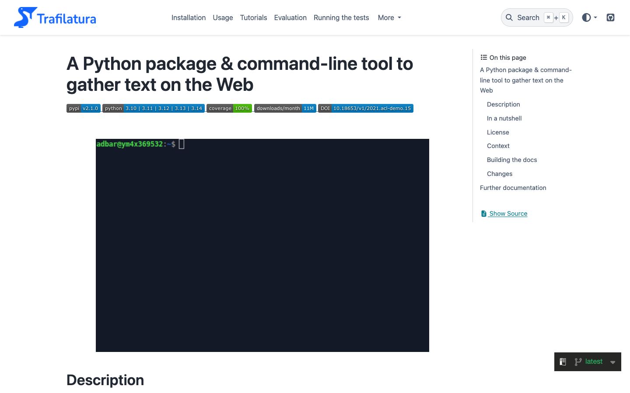Jump to License in sidebar
630x393 pixels.
pyautogui.click(x=498, y=132)
